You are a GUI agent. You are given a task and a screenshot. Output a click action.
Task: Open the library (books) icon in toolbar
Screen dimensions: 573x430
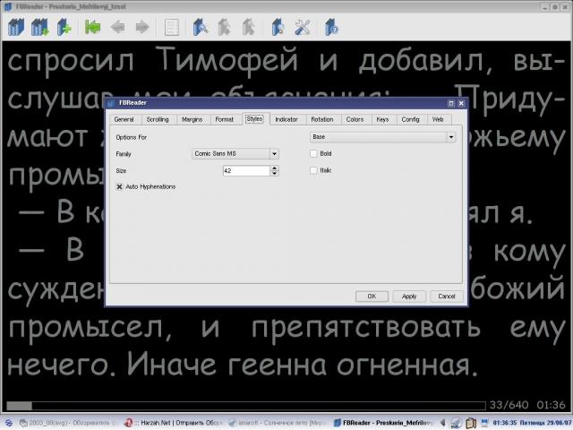16,27
